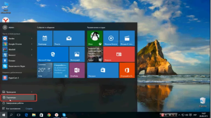This screenshot has height=118, width=211.
Task: Show hidden tray icons arrow
Action: tap(179, 115)
